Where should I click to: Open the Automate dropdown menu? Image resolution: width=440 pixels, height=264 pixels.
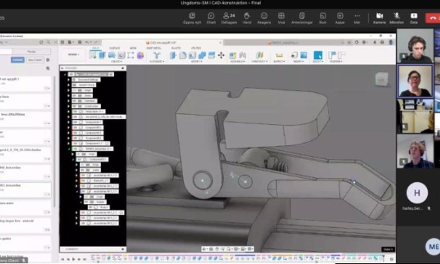click(157, 61)
